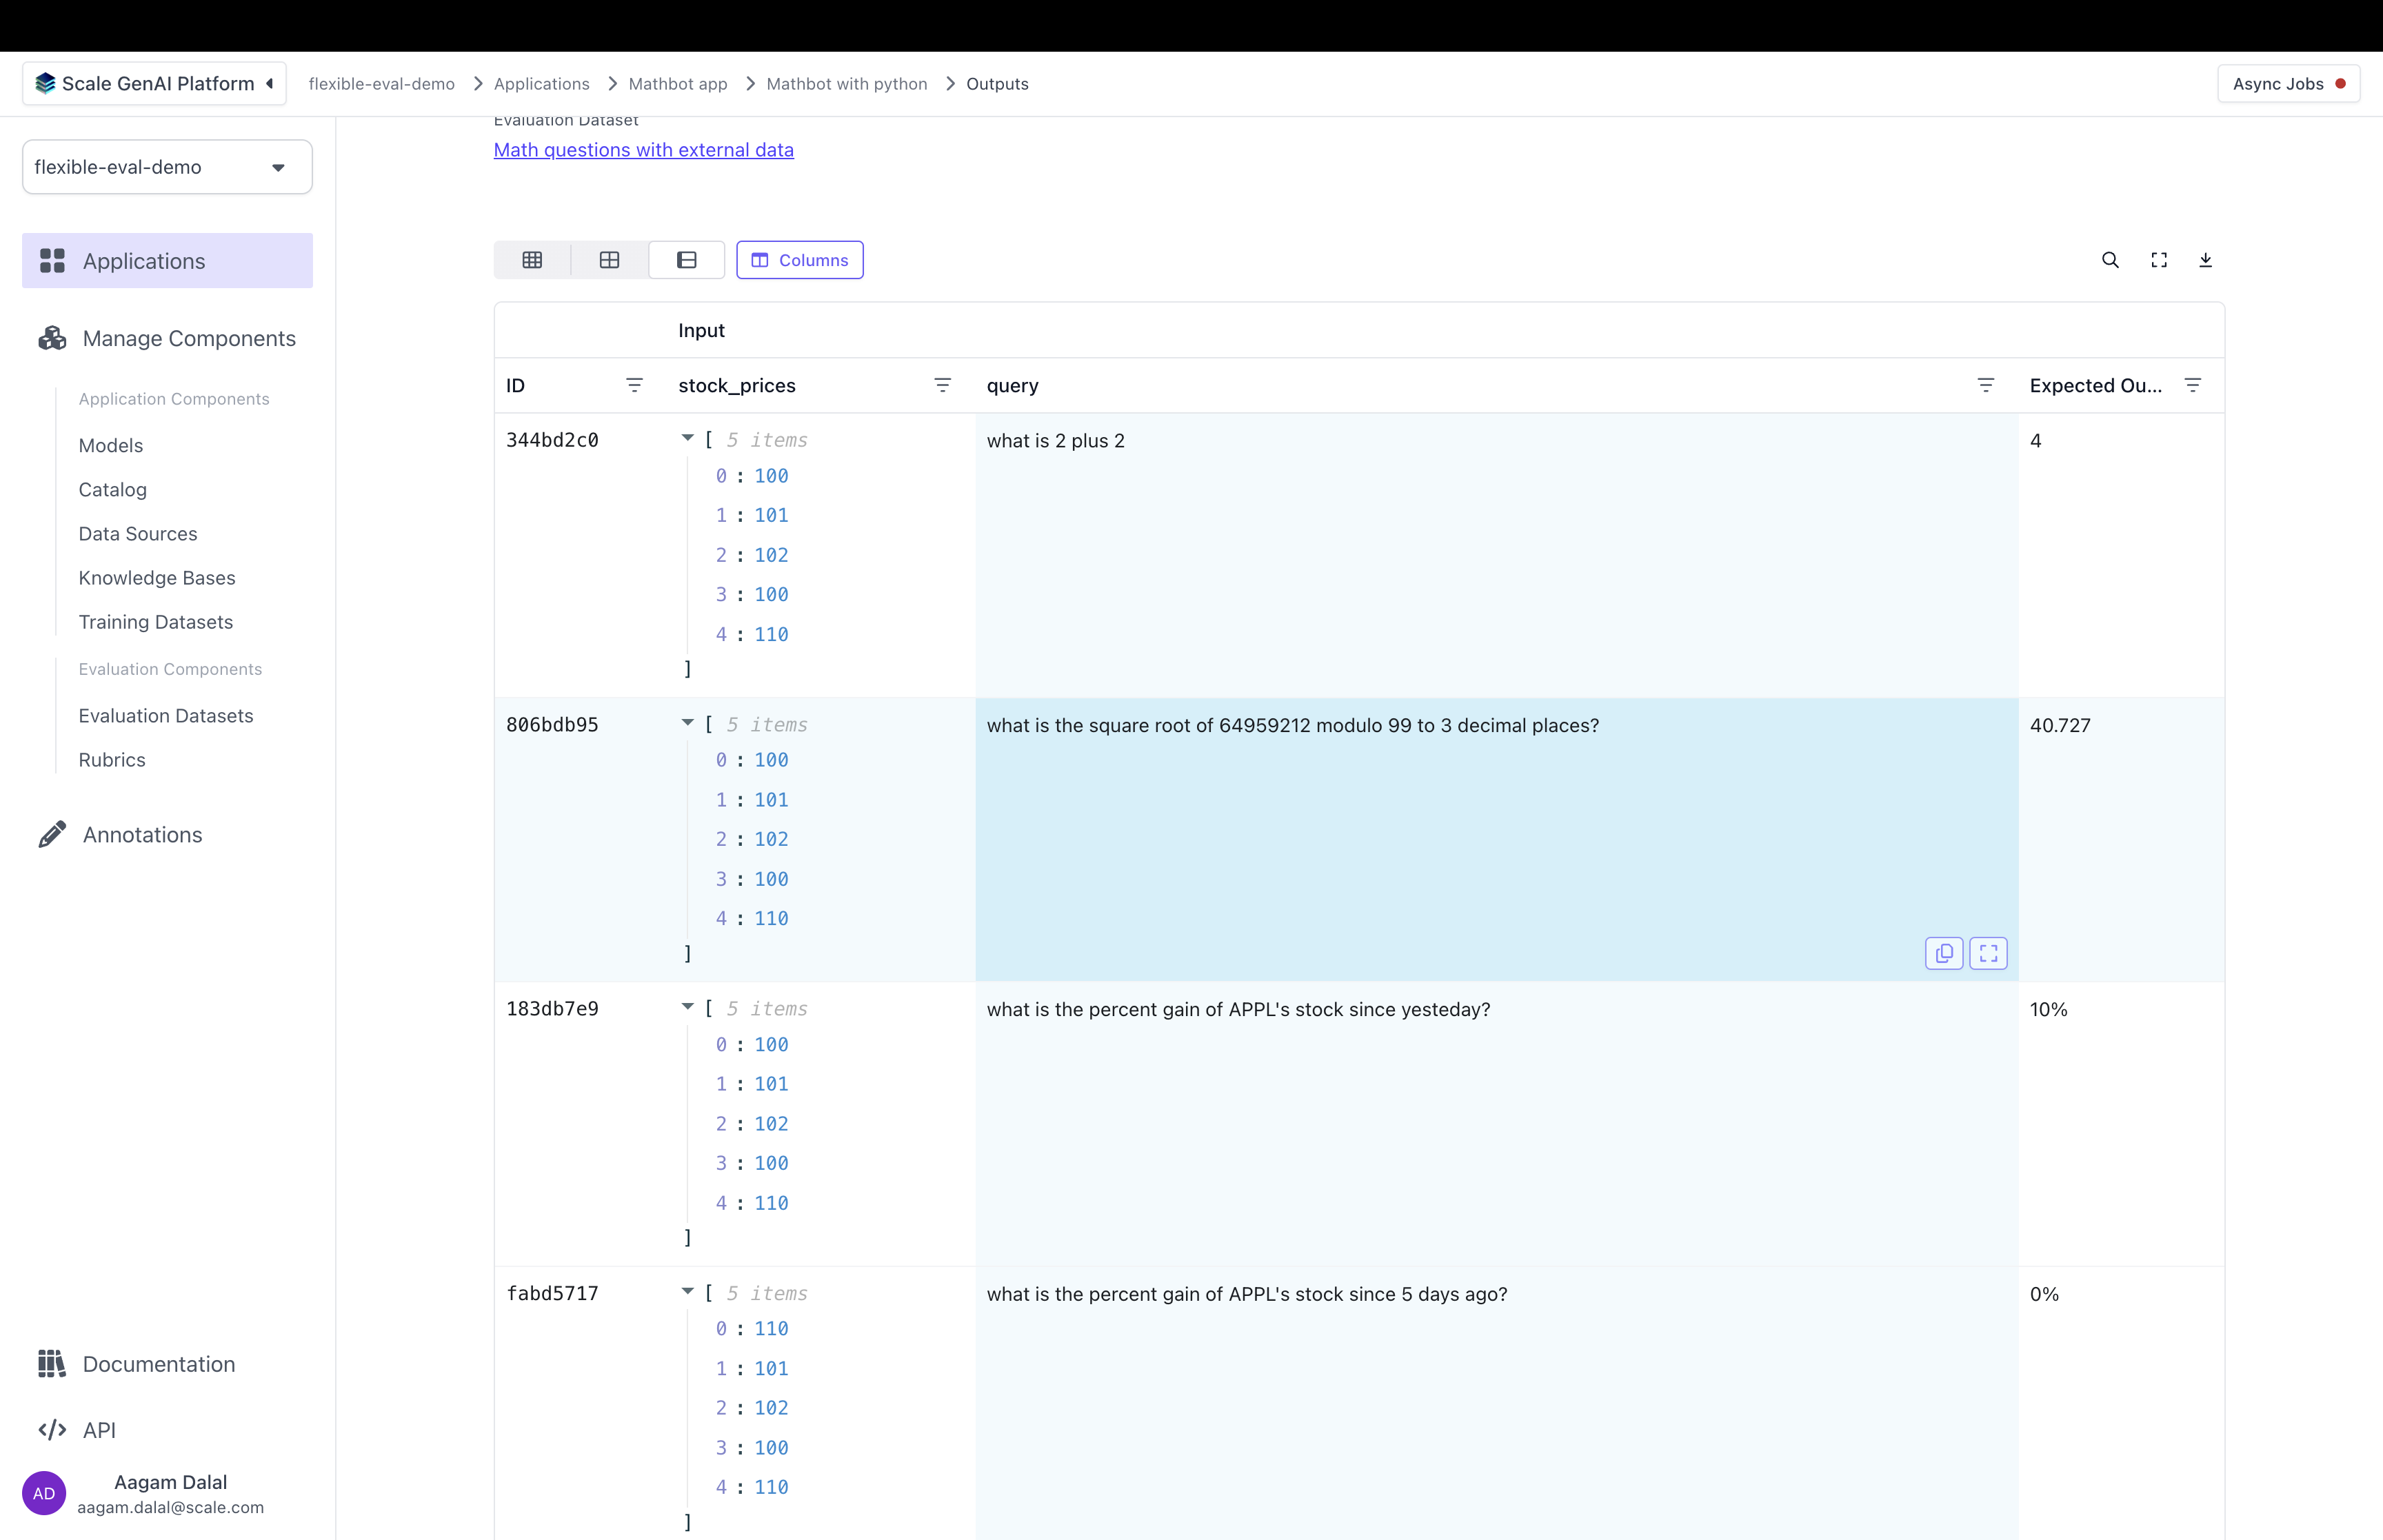Open Applications in the sidebar

pyautogui.click(x=167, y=261)
